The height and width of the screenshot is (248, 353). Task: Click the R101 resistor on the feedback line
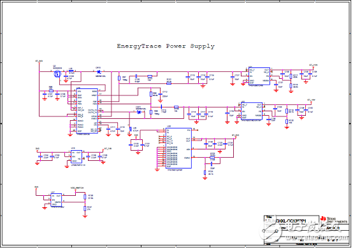(169, 83)
